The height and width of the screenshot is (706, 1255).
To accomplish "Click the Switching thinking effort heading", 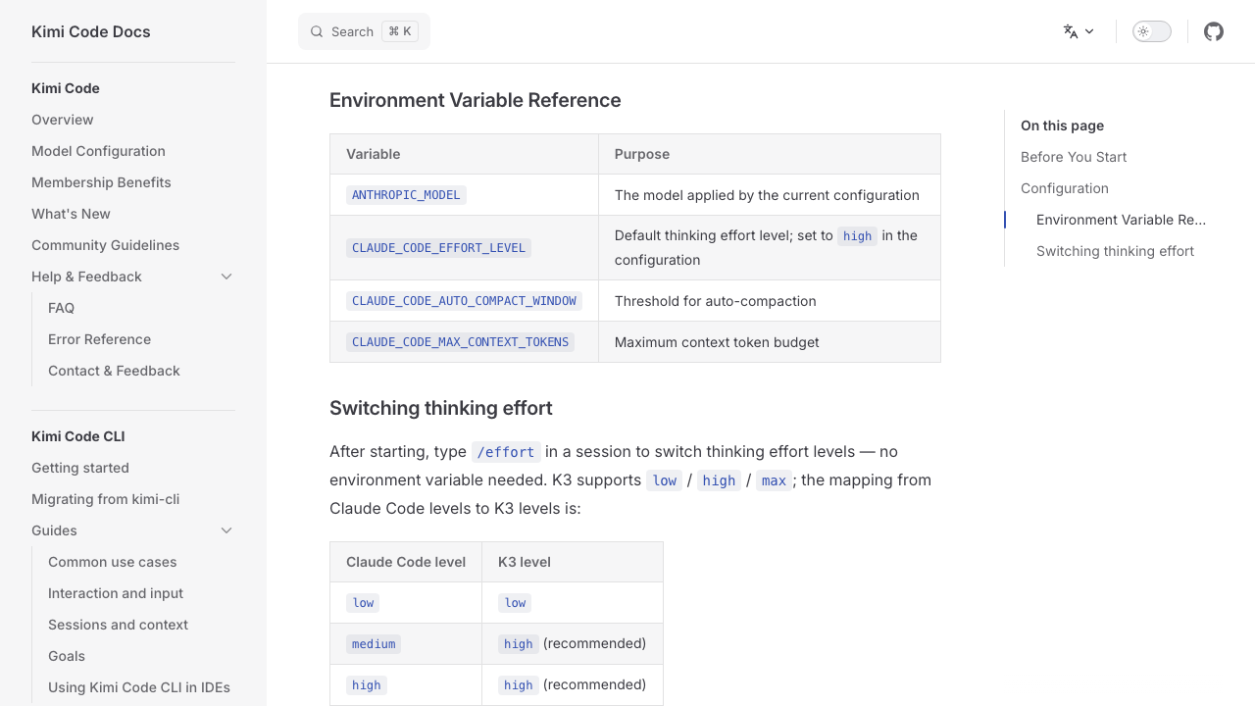I will pos(441,408).
